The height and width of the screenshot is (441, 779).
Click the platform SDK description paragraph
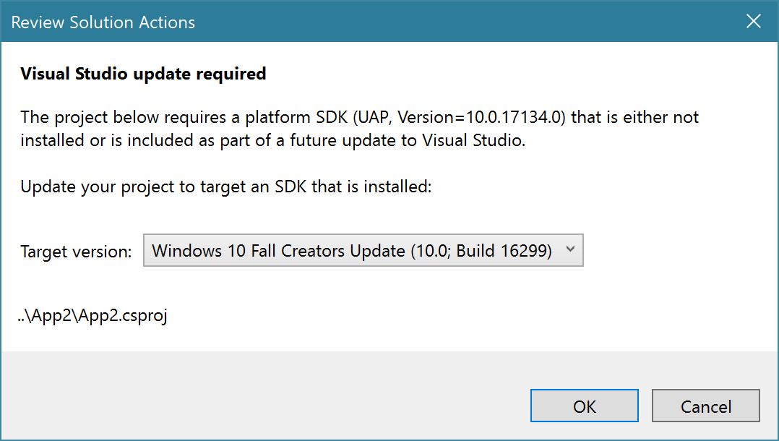click(x=359, y=128)
